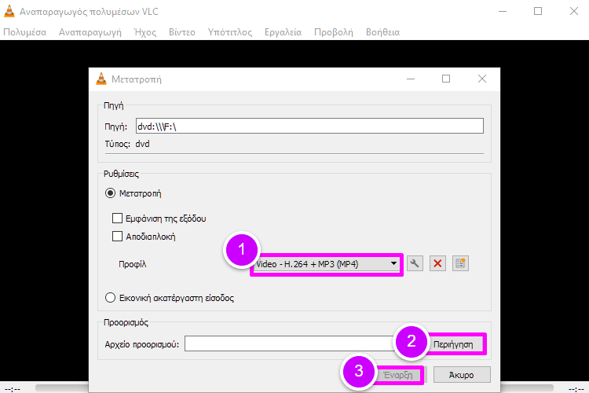The image size is (589, 393).
Task: Click the VLC cone icon in main title bar
Action: click(9, 11)
